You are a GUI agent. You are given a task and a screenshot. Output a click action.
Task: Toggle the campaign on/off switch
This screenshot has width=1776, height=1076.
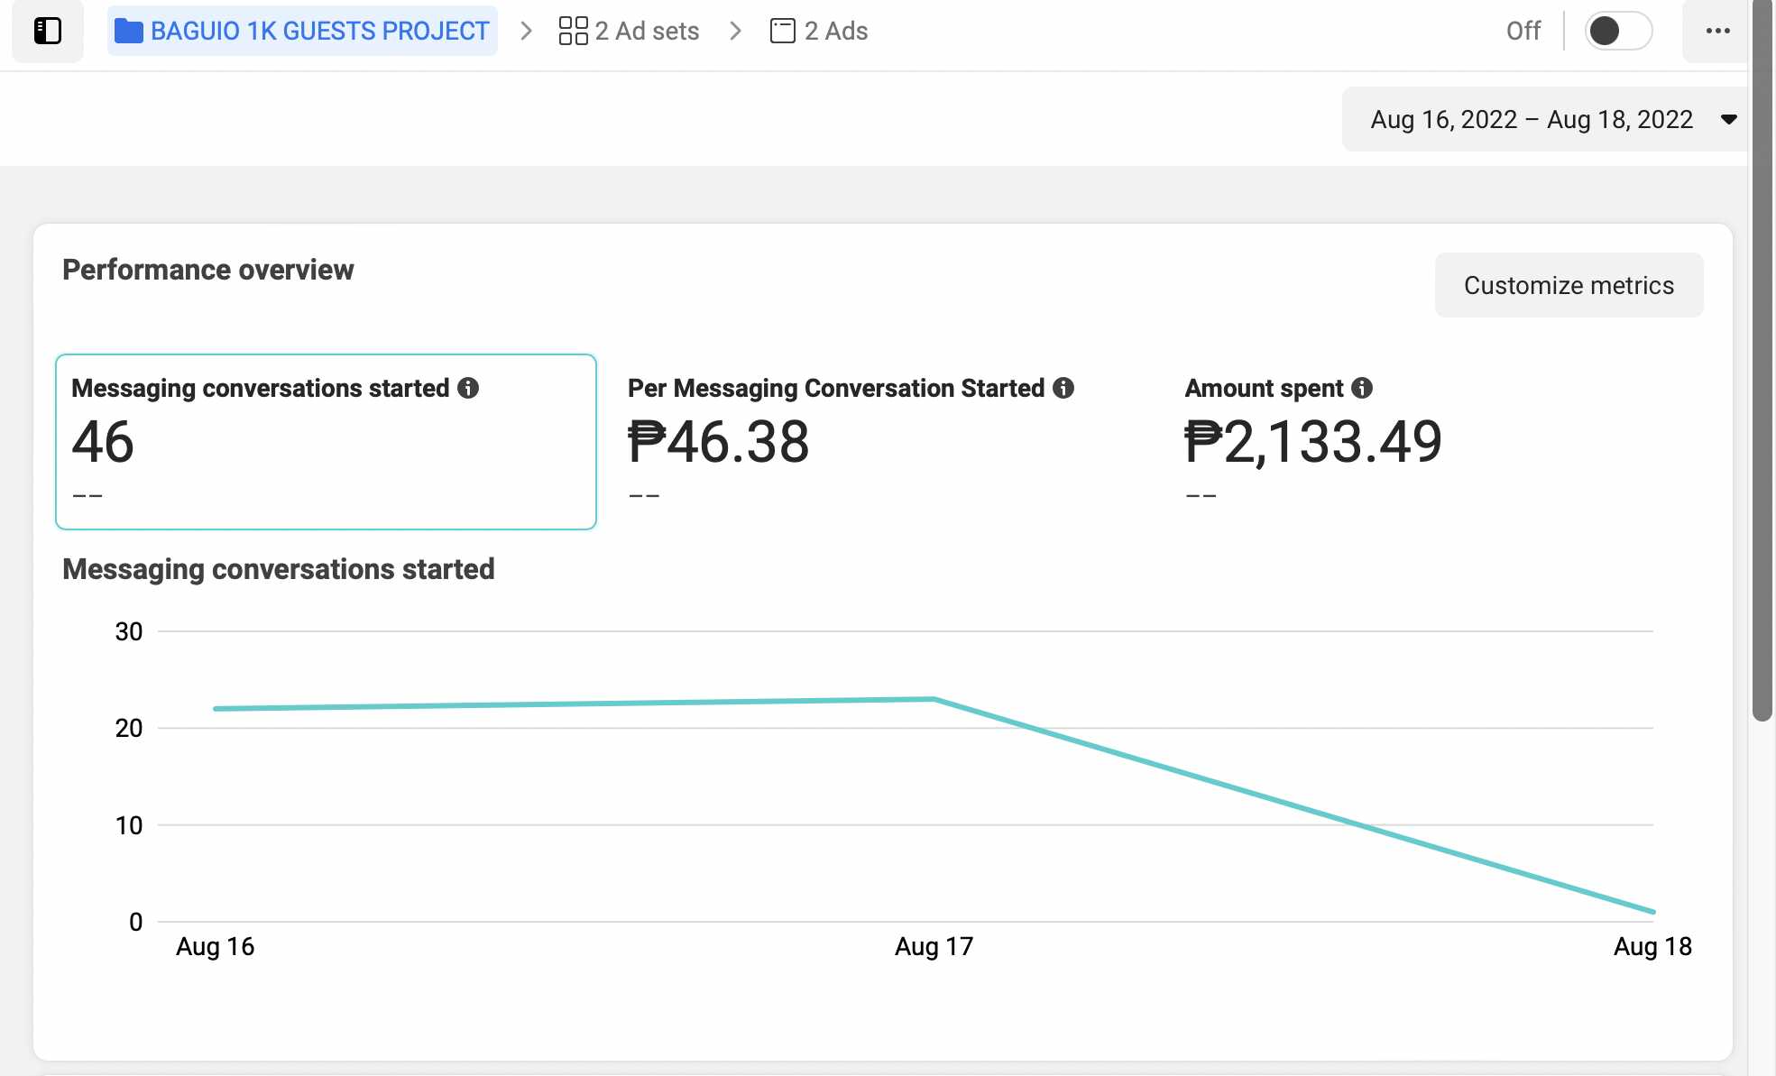pos(1618,31)
